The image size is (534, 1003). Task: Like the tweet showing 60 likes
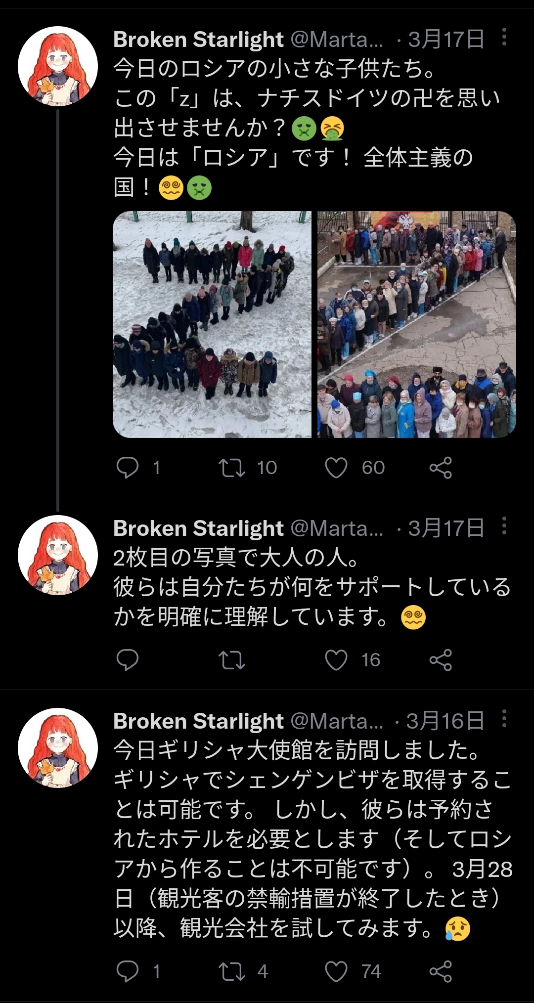(336, 467)
